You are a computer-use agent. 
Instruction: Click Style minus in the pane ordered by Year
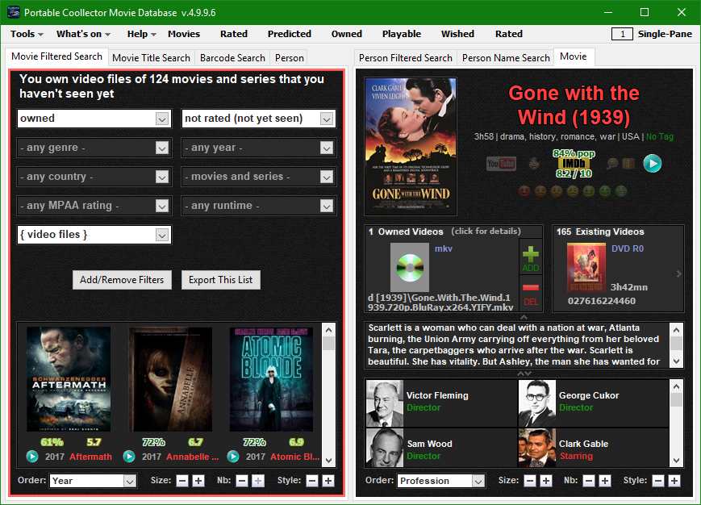point(312,481)
